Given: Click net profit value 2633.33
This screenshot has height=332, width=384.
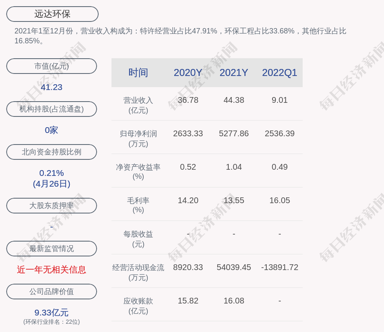Looking at the screenshot, I should click(188, 133).
